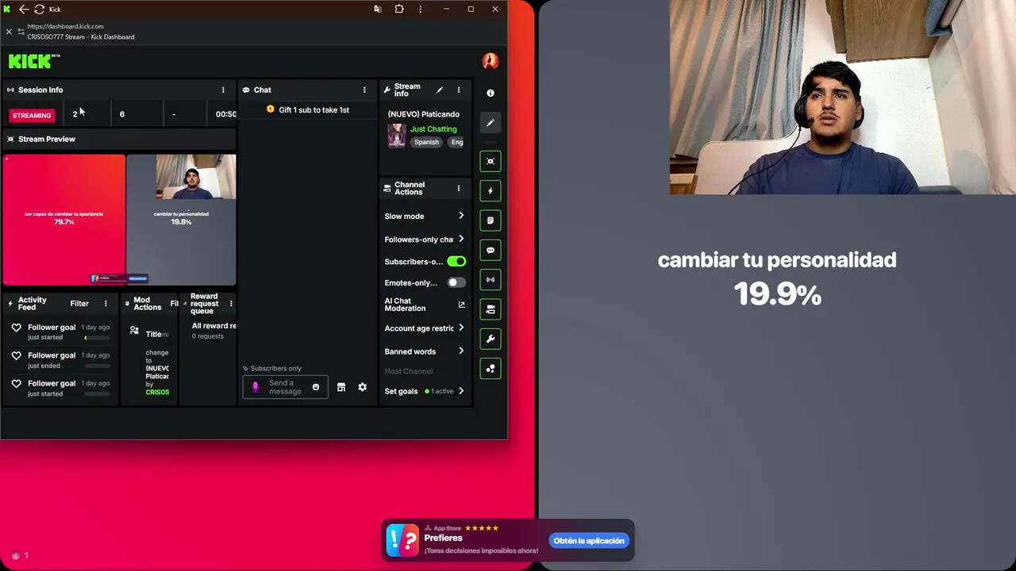Enable Emotes-only chat toggle
Screen dimensions: 1016x571
click(x=456, y=282)
